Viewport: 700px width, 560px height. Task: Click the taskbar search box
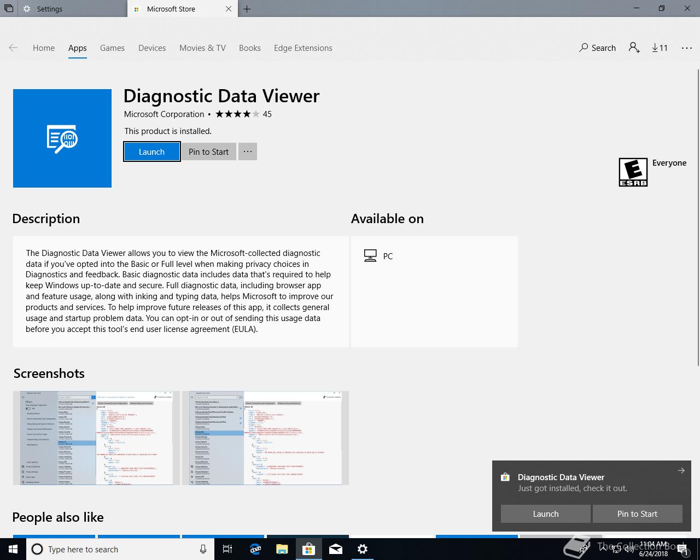click(120, 549)
